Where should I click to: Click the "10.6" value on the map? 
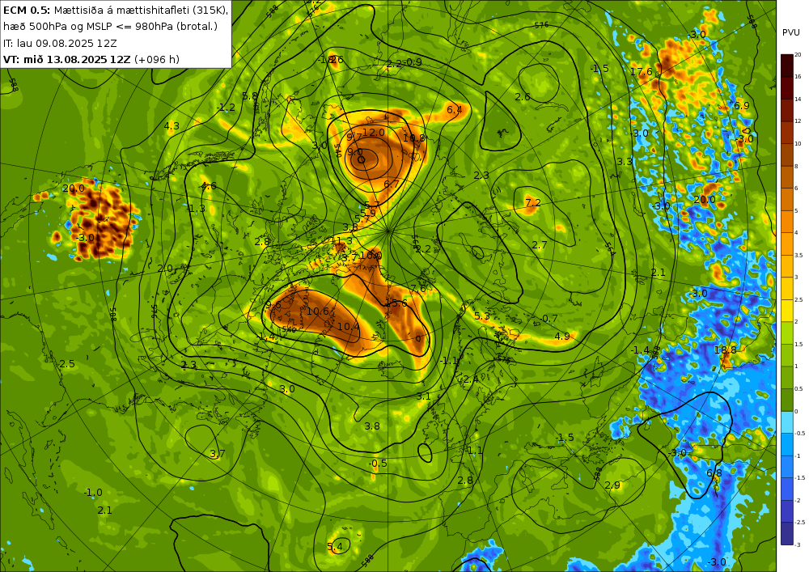click(x=318, y=311)
